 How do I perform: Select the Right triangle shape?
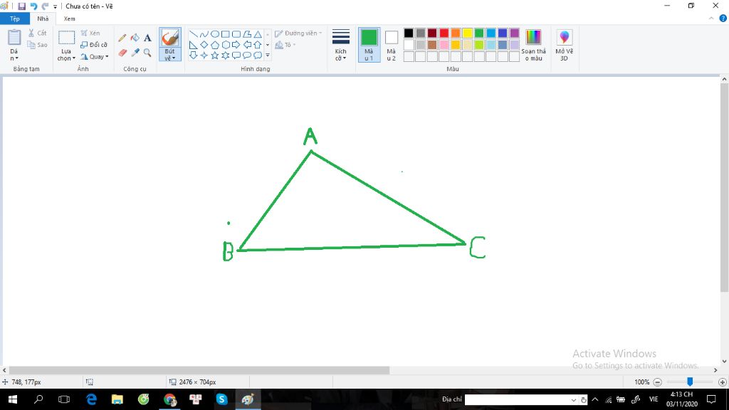[x=194, y=45]
